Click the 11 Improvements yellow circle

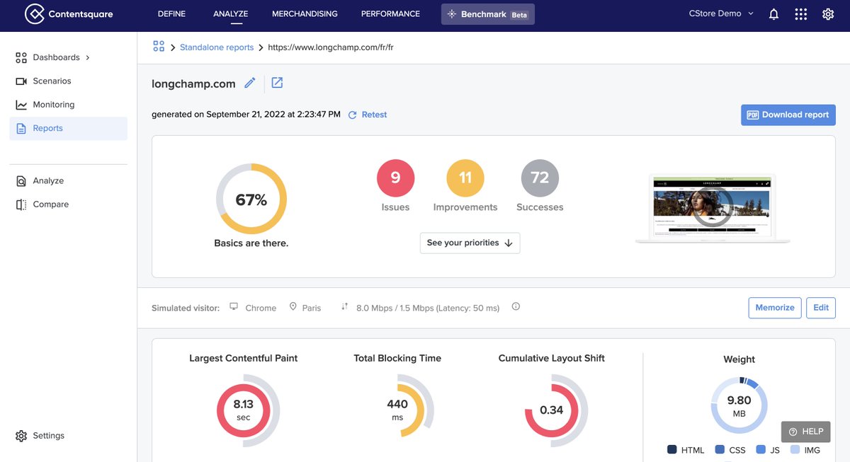pyautogui.click(x=465, y=178)
